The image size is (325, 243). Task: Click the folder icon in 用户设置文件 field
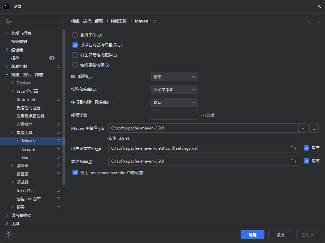tap(293, 148)
